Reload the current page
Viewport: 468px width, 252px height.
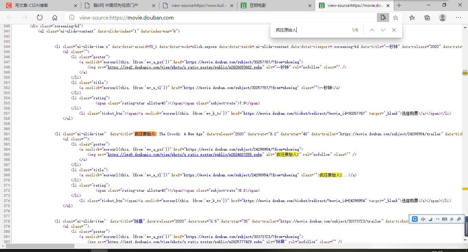40,18
